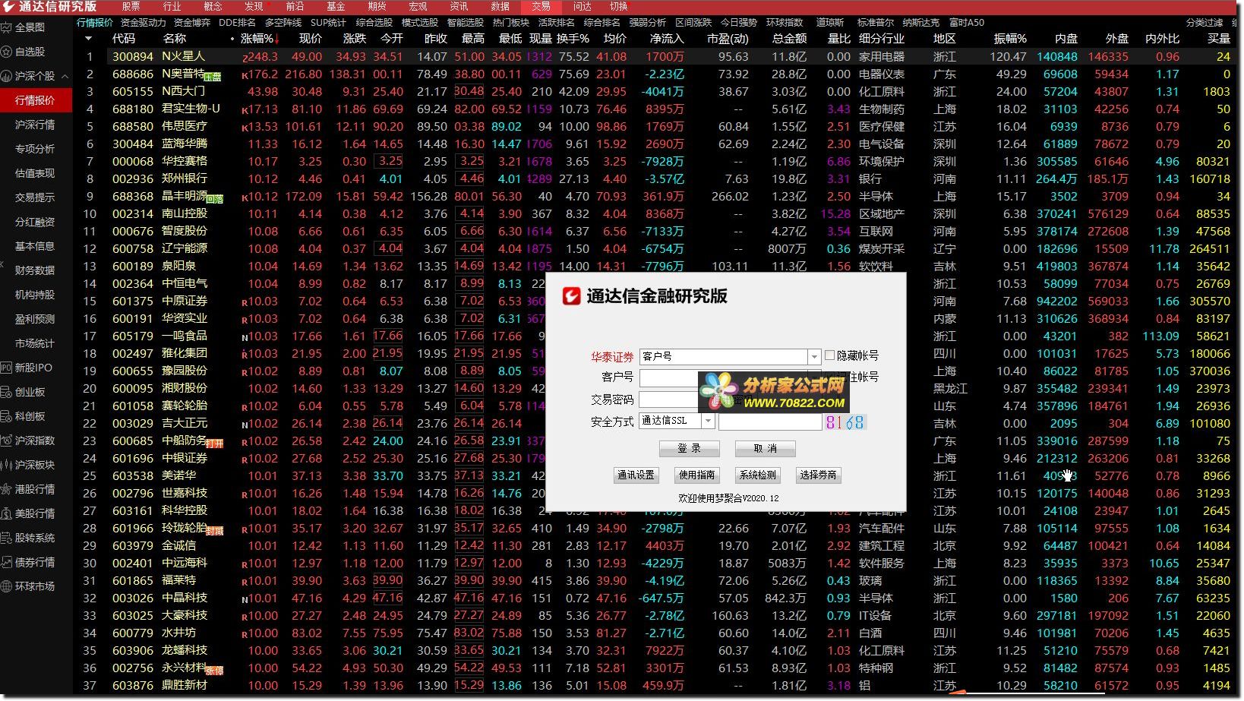The width and height of the screenshot is (1244, 701).
Task: Open 通讯设置 communication settings
Action: (636, 475)
